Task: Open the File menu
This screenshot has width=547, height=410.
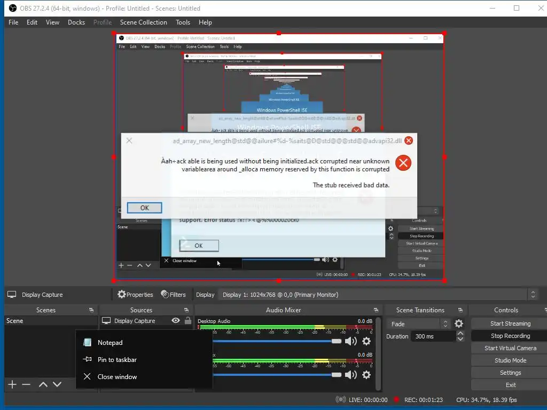Action: (x=13, y=22)
